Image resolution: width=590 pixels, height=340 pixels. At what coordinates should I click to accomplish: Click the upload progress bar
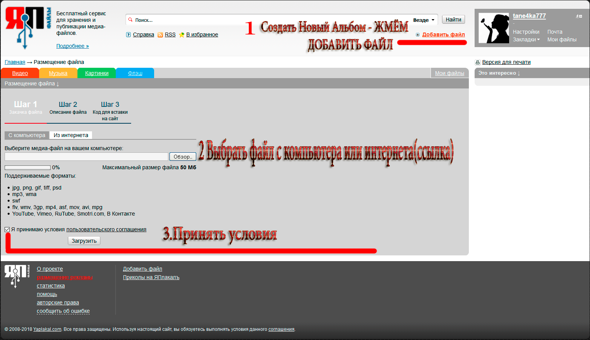click(28, 168)
